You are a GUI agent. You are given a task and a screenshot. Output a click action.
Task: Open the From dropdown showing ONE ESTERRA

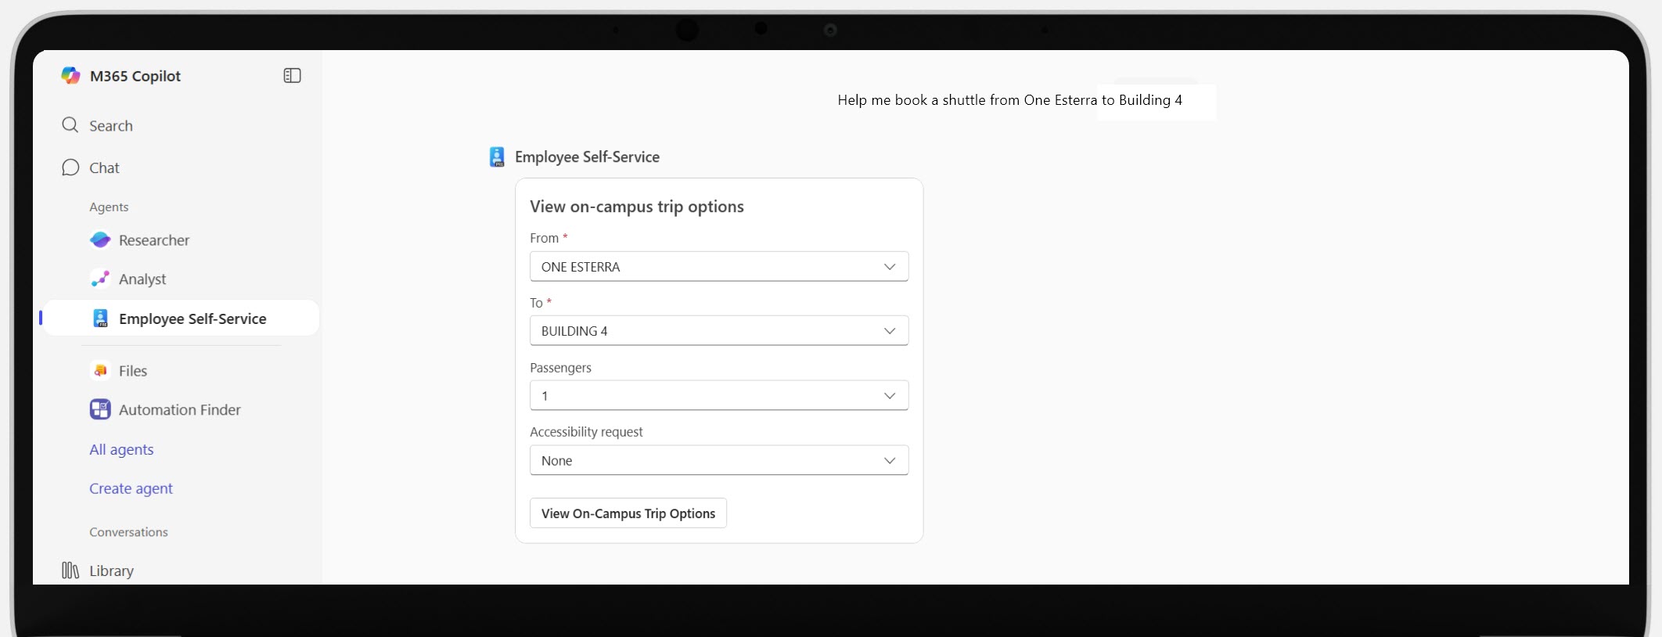(x=719, y=266)
